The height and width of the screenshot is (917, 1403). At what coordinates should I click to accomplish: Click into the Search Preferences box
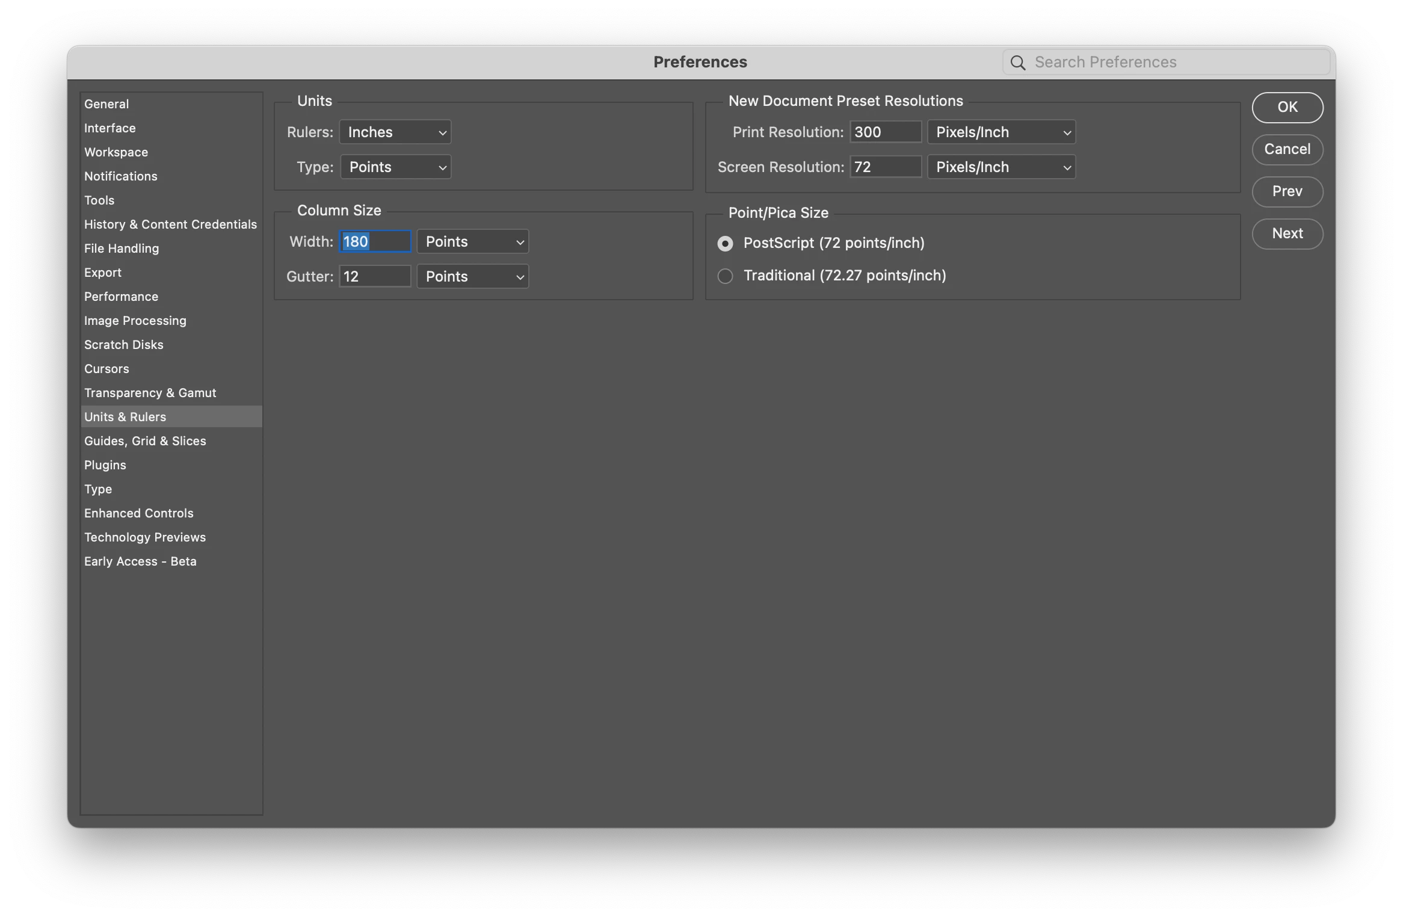[x=1173, y=63]
